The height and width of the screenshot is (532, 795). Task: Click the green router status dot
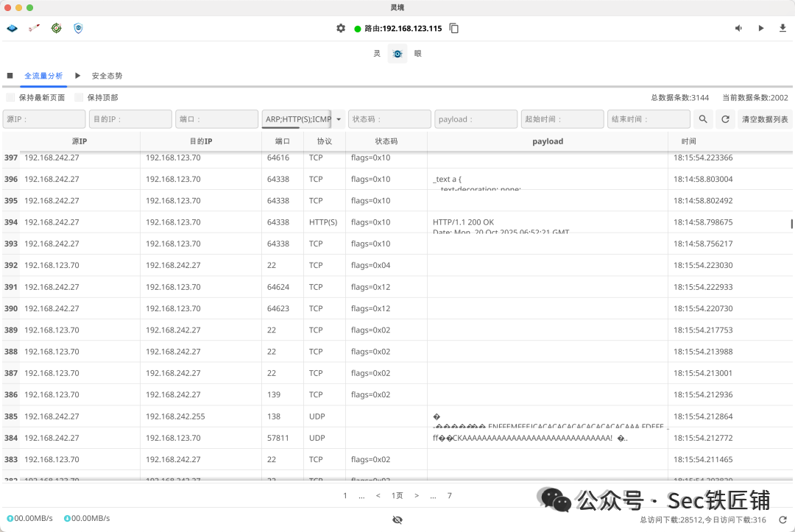tap(358, 29)
